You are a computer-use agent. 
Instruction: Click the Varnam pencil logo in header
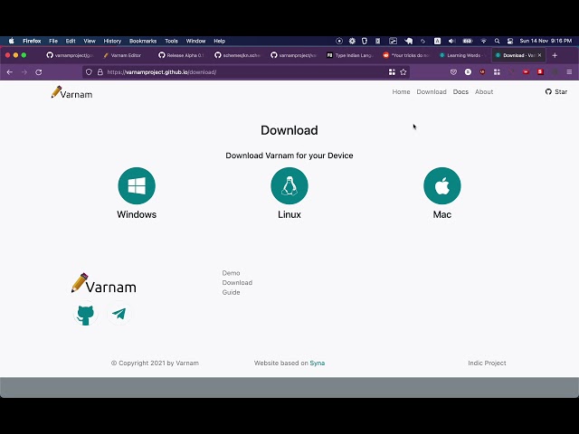pos(72,92)
